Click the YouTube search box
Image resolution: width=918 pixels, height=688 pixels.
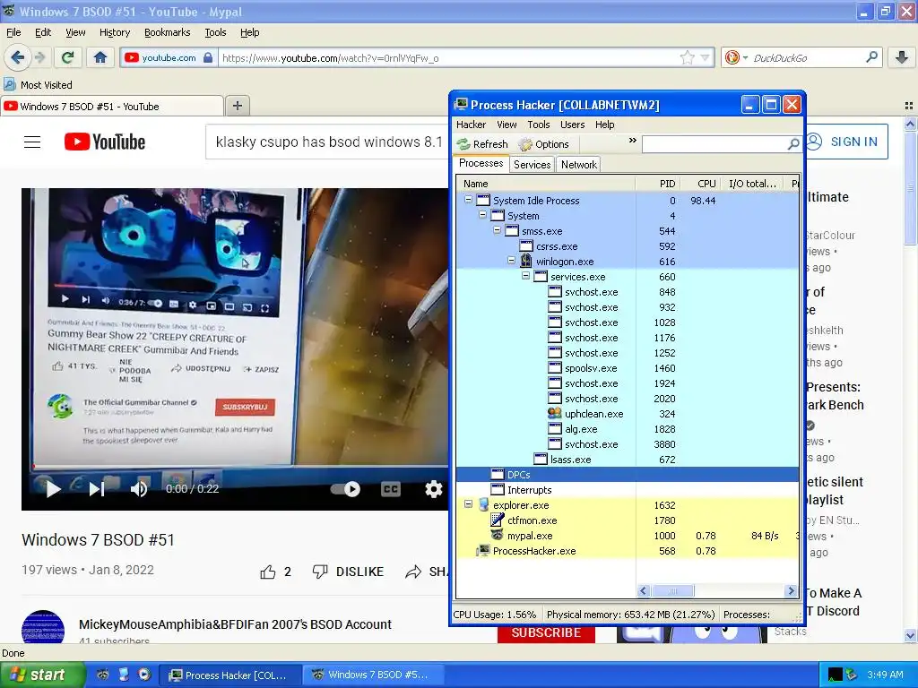coord(328,142)
